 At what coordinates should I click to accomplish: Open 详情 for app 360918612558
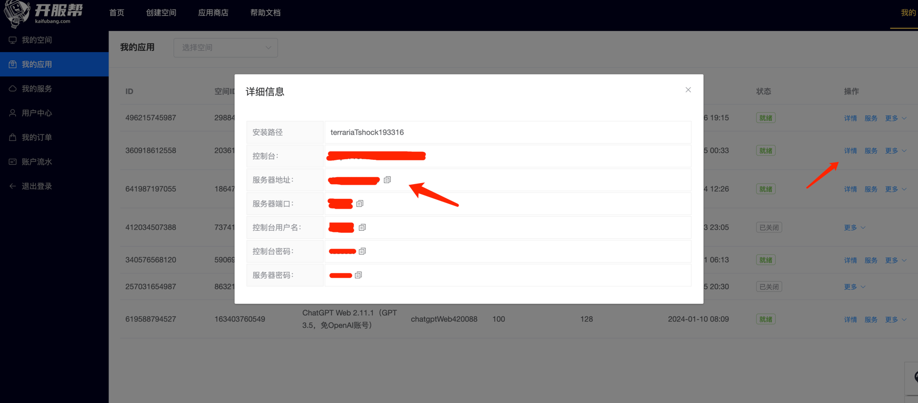pyautogui.click(x=850, y=151)
